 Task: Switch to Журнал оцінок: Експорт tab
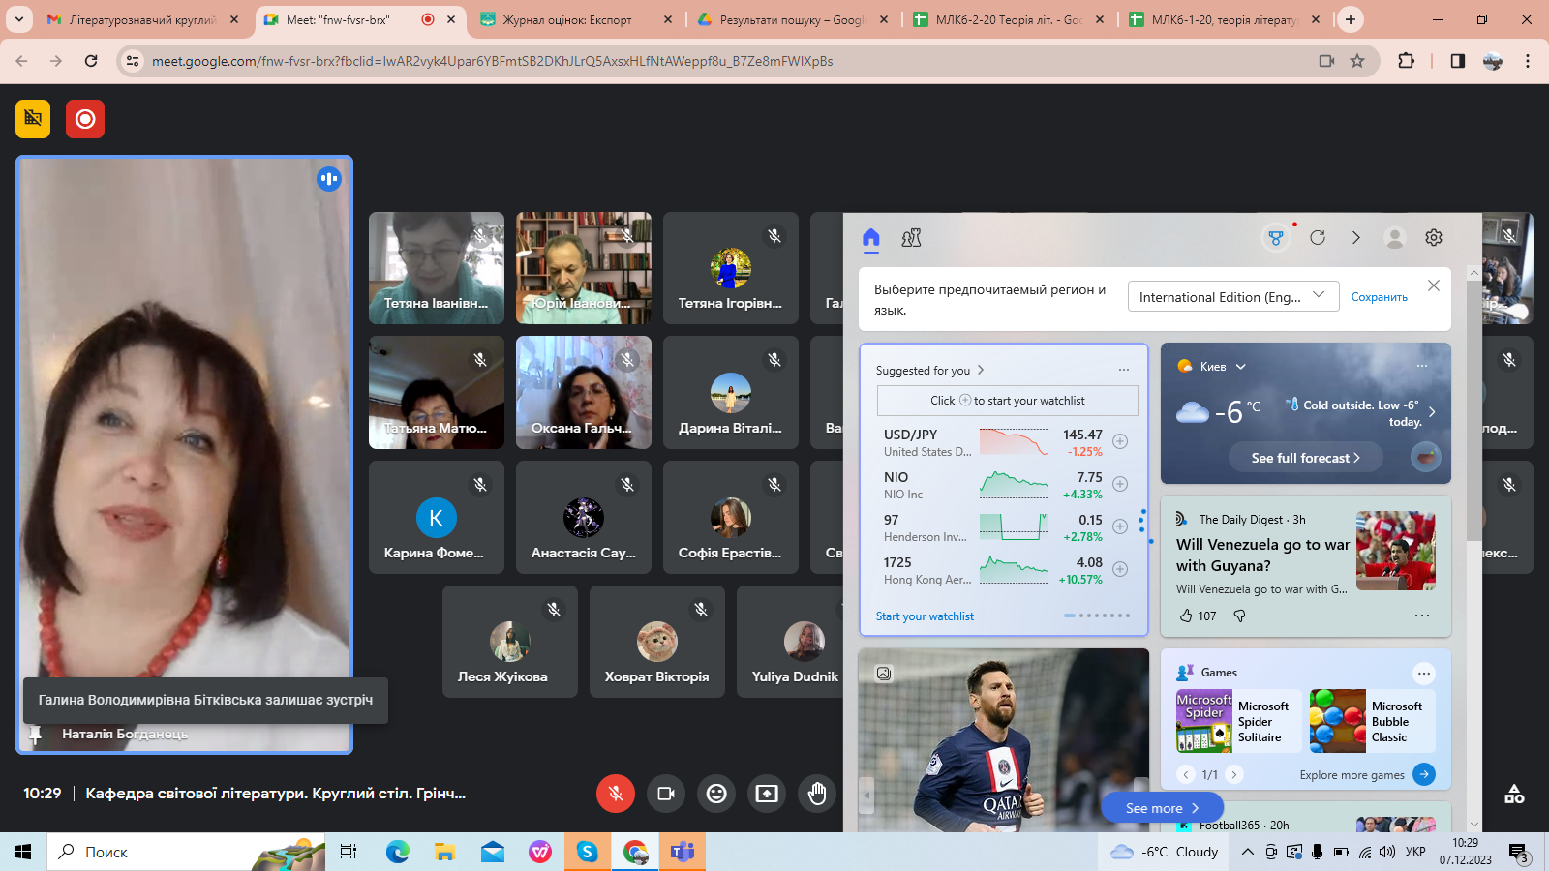pyautogui.click(x=567, y=19)
